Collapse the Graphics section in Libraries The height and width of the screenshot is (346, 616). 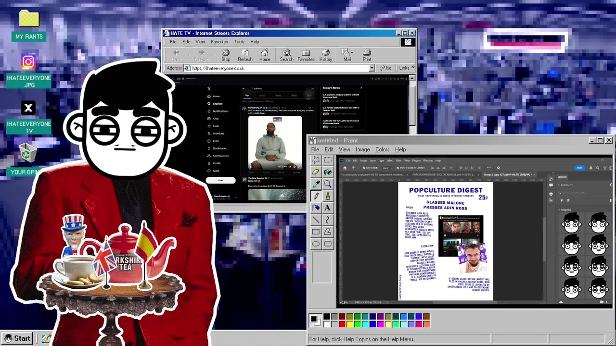coord(560,210)
